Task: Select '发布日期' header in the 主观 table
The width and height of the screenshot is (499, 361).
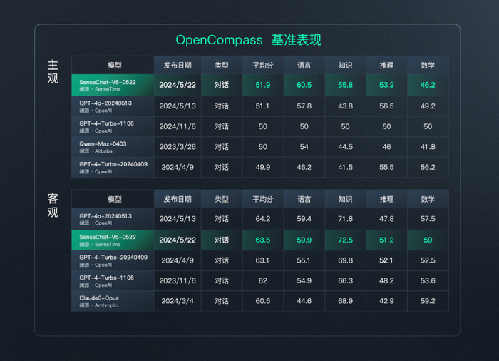Action: tap(178, 66)
